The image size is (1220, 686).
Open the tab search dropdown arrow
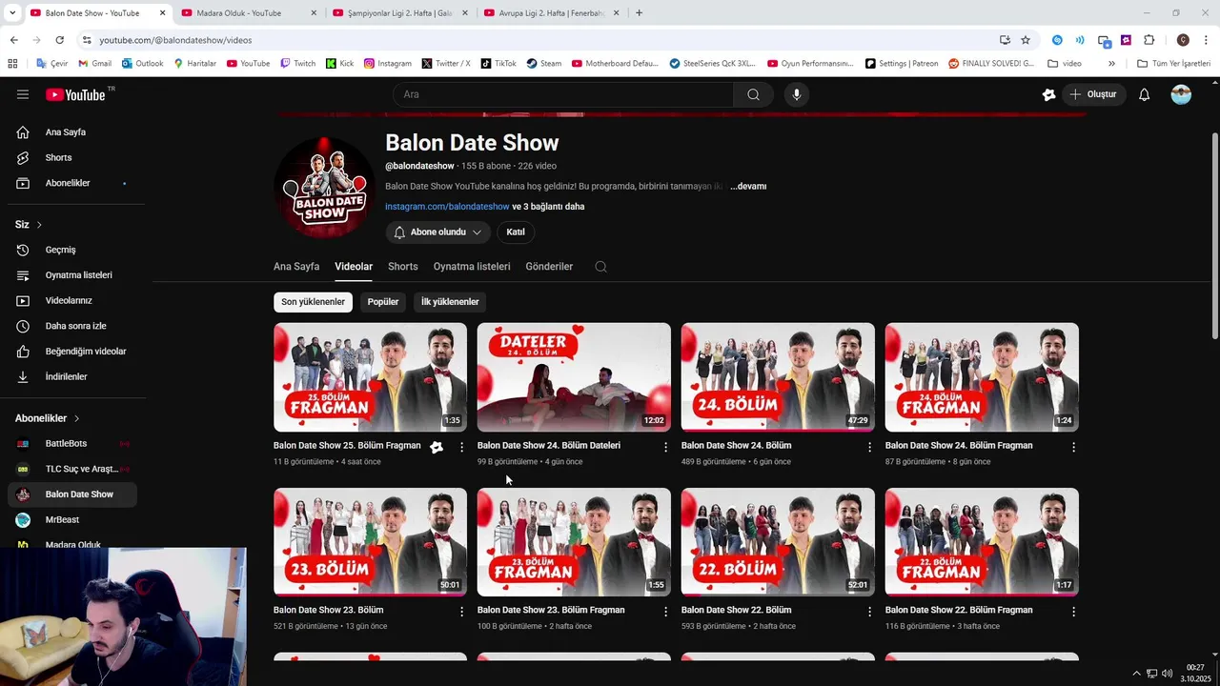[12, 13]
